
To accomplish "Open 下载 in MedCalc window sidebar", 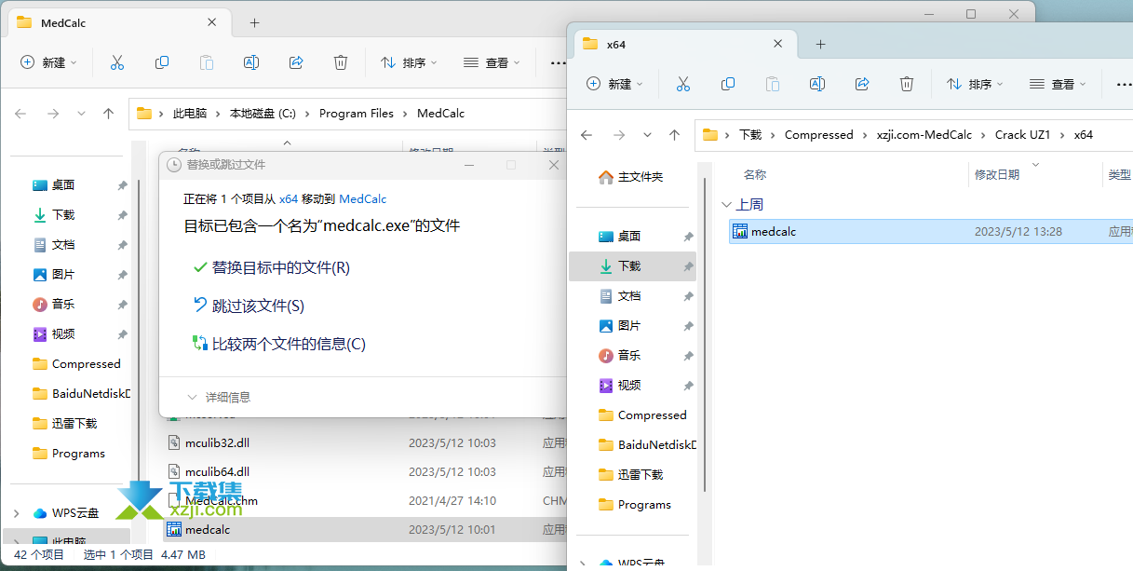I will [x=63, y=214].
